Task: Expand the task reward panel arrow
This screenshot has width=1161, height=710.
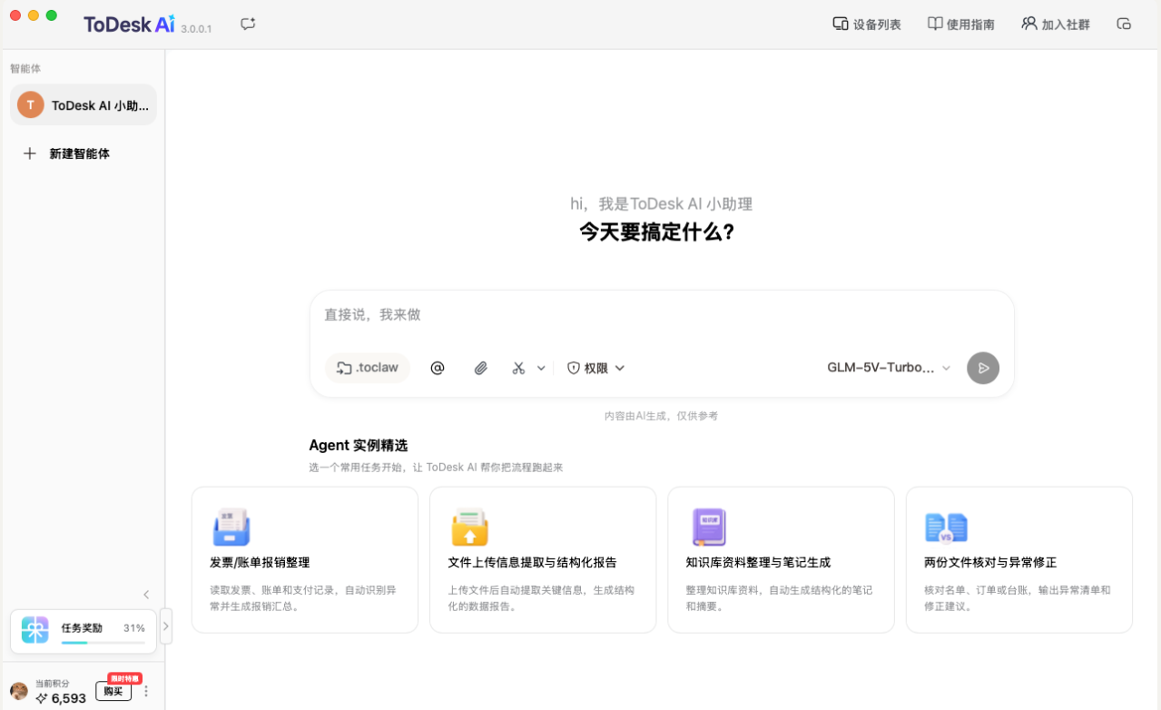Action: (165, 626)
